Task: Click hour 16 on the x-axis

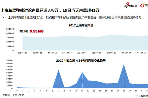Action: click(x=112, y=91)
